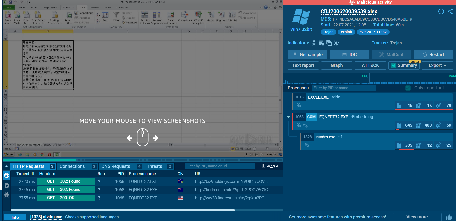The width and height of the screenshot is (456, 221).
Task: Show the previous screenshot with the left arrow
Action: click(129, 138)
